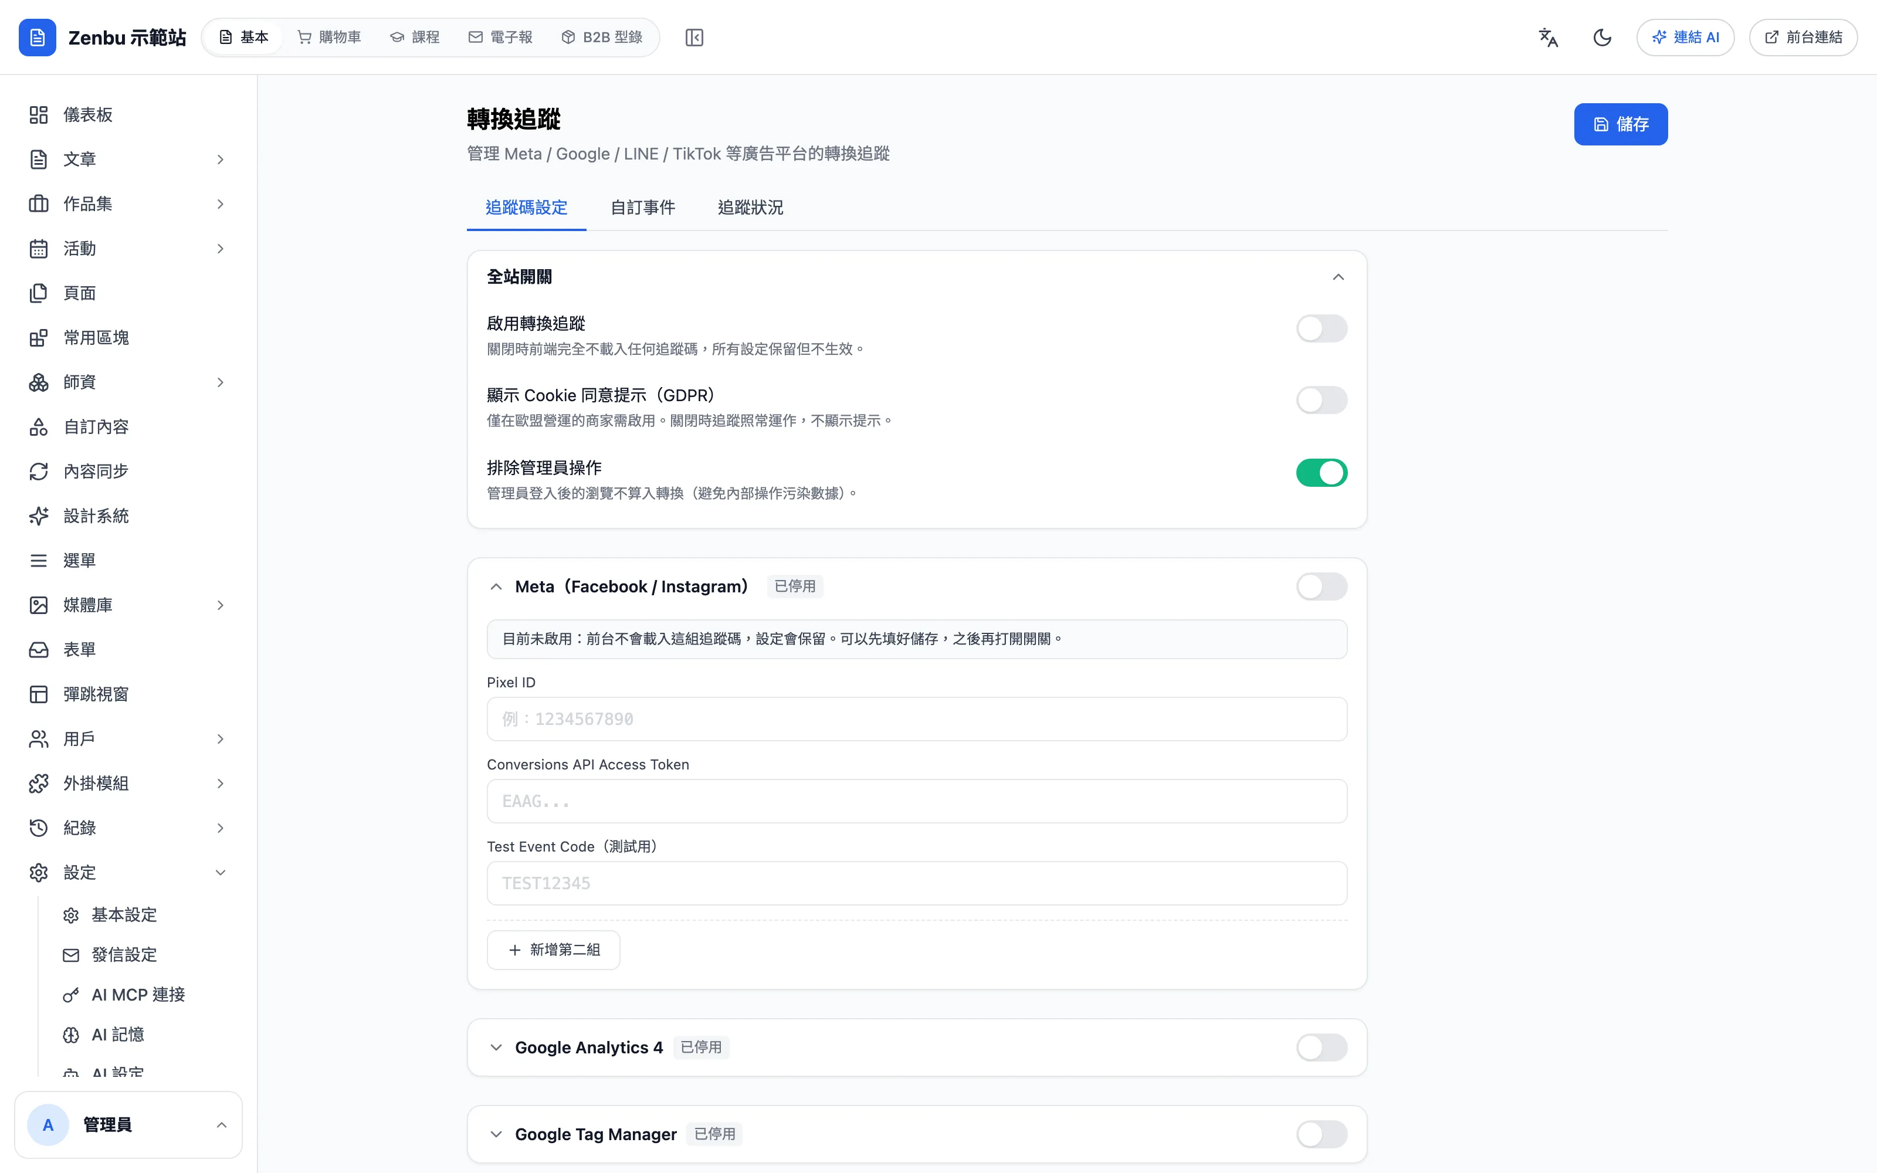This screenshot has height=1173, width=1877.
Task: Expand the Google Tag Manager section
Action: point(496,1134)
